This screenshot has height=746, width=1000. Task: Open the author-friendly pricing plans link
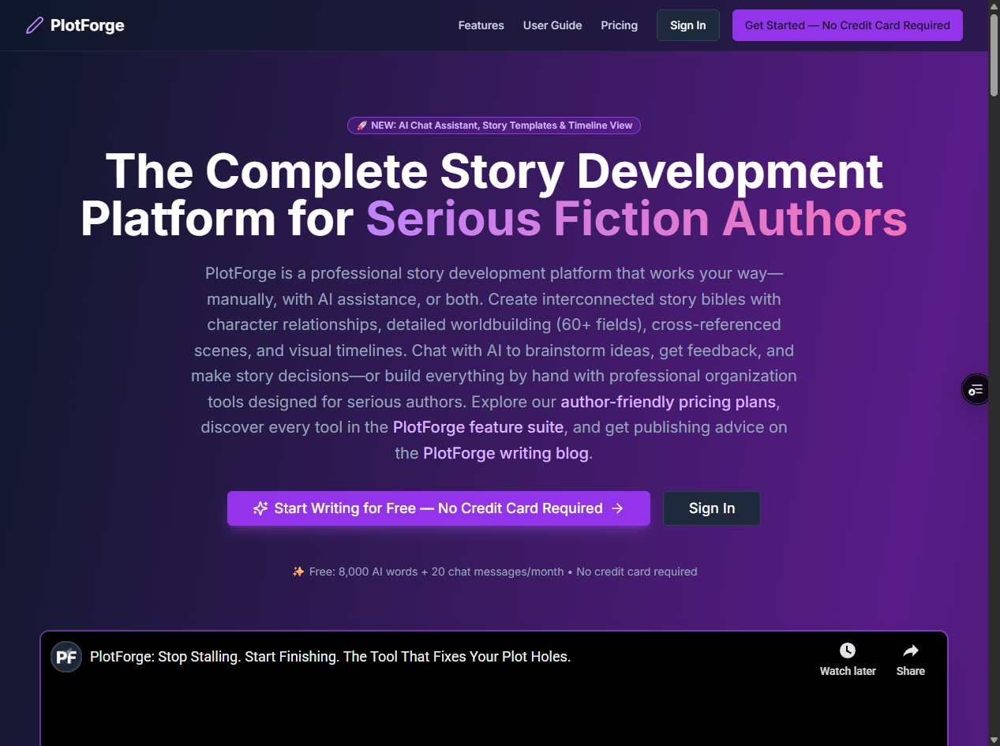(668, 402)
